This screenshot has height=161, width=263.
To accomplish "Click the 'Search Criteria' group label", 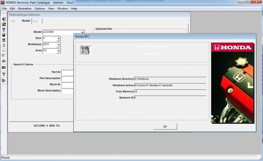I will 23,65.
